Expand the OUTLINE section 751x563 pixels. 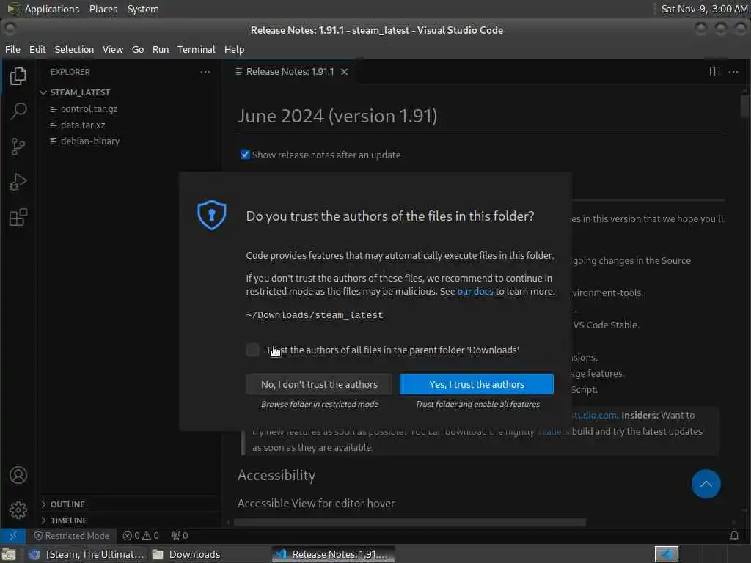(67, 504)
